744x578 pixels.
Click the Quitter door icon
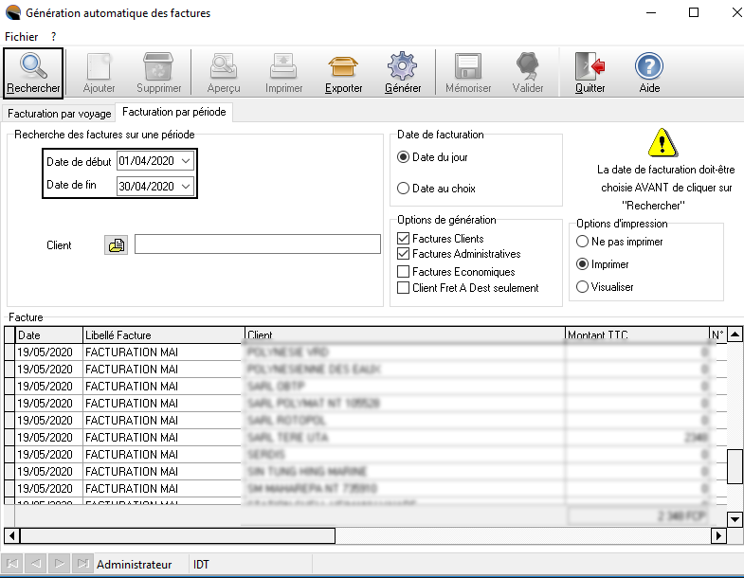click(x=590, y=66)
